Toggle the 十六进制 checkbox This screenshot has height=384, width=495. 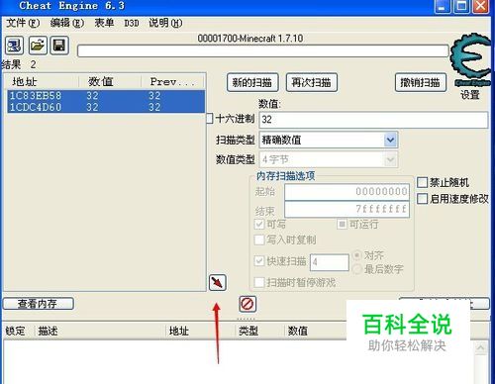tap(210, 119)
